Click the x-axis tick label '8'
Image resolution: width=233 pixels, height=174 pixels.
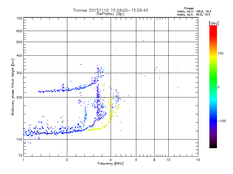click(x=154, y=160)
